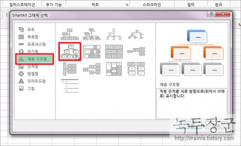Choose the Circle Picture Hierarchy layout
Image resolution: width=241 pixels, height=146 pixels.
(136, 34)
